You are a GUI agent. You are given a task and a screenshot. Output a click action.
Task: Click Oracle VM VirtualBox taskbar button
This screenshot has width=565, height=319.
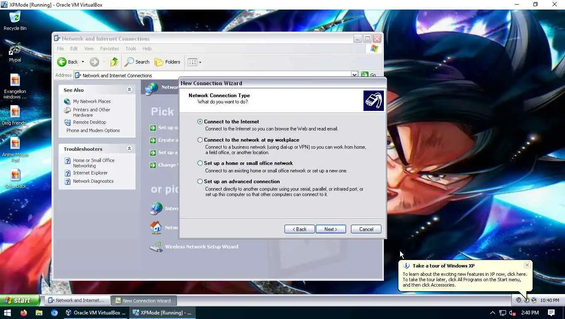pos(96,313)
